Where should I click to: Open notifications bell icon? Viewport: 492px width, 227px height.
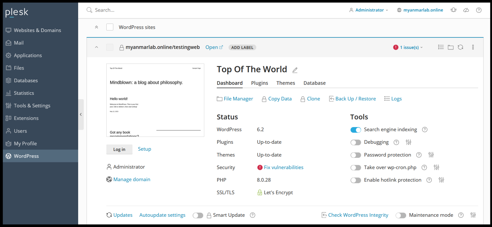(453, 10)
